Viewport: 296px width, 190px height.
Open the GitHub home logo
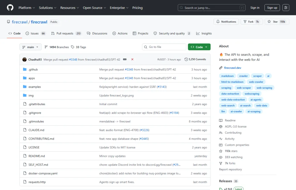(x=10, y=8)
